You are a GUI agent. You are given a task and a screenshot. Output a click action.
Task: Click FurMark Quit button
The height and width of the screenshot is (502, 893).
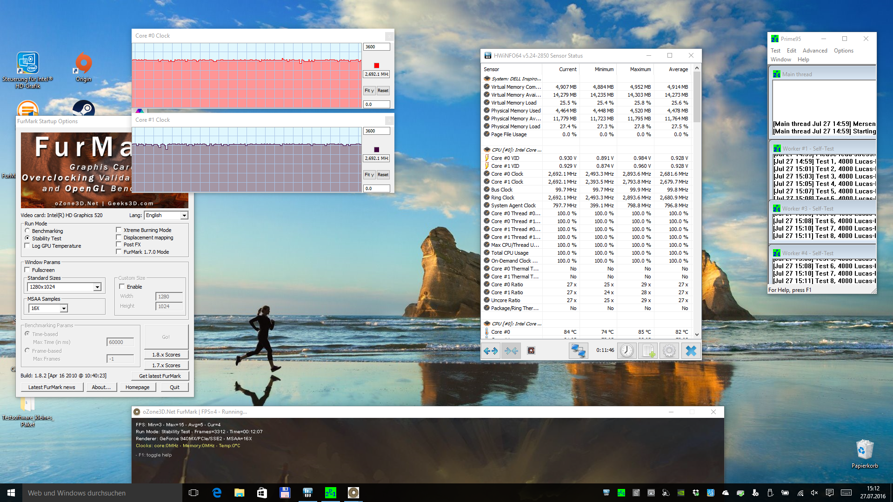(174, 387)
